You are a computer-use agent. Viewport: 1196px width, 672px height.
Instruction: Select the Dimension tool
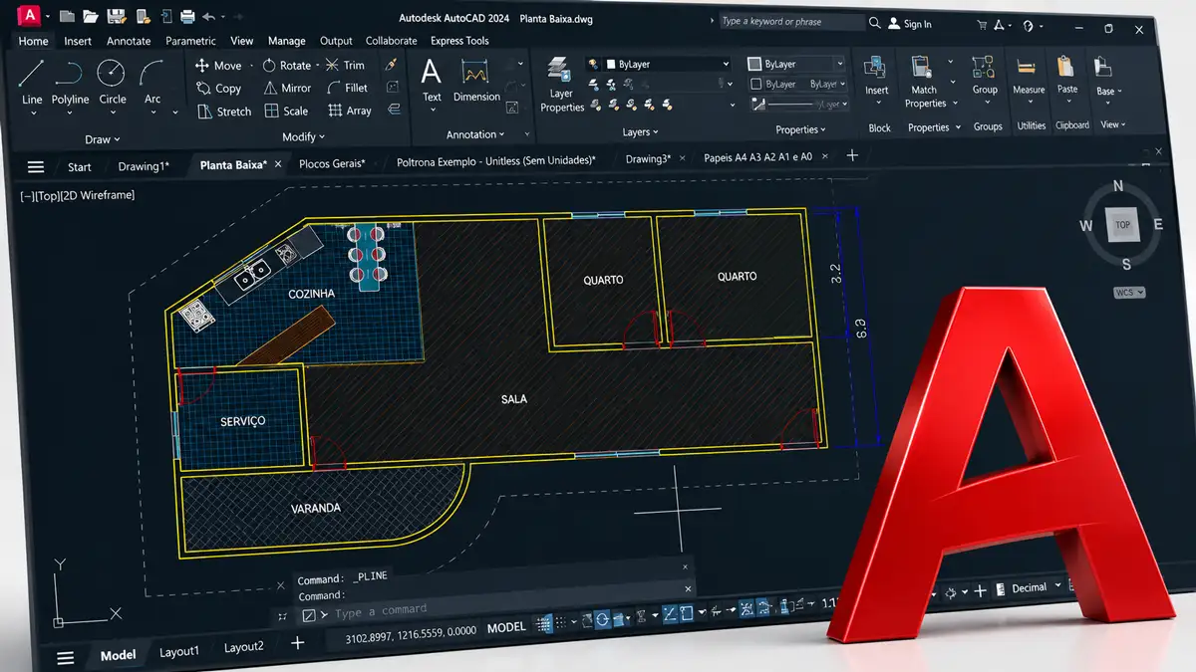[x=476, y=81]
